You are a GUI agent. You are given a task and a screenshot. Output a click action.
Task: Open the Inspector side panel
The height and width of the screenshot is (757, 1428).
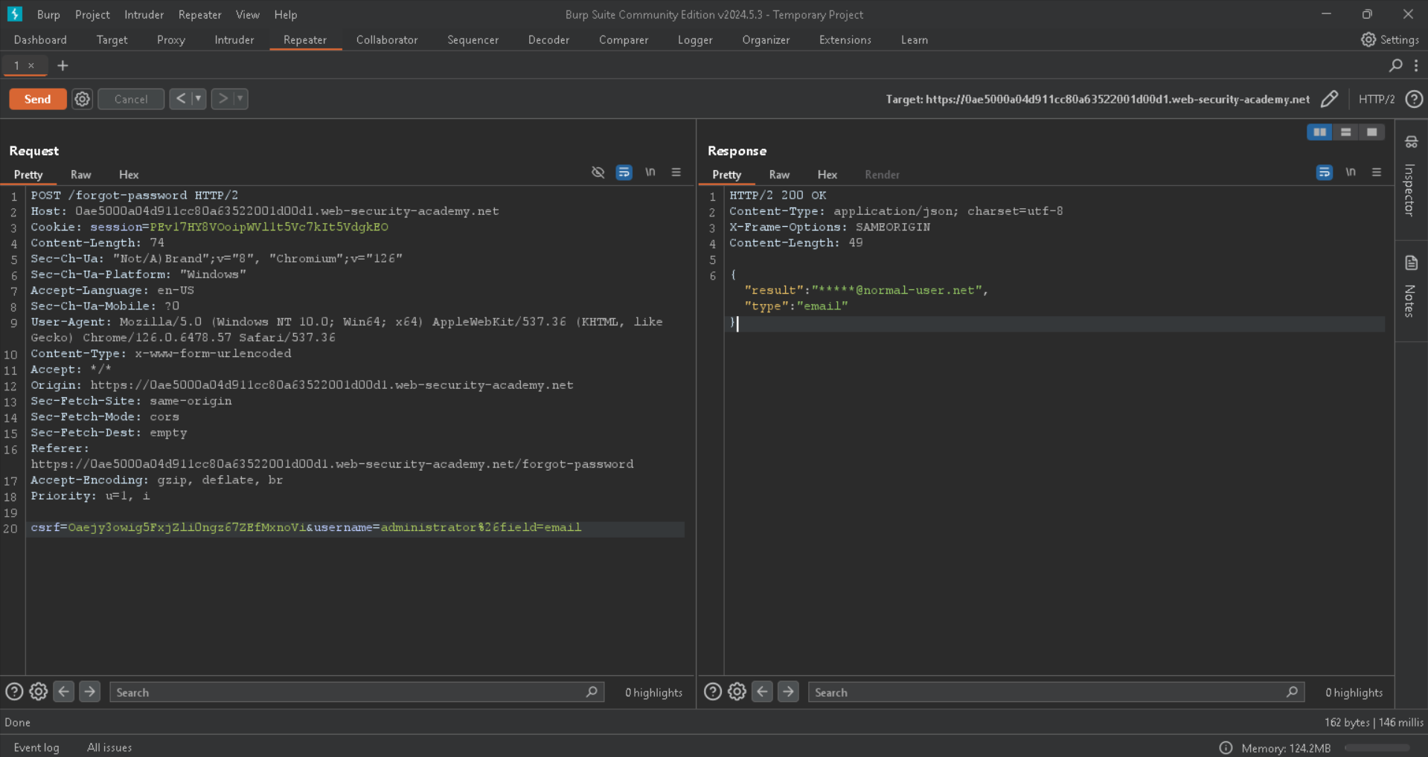point(1410,178)
